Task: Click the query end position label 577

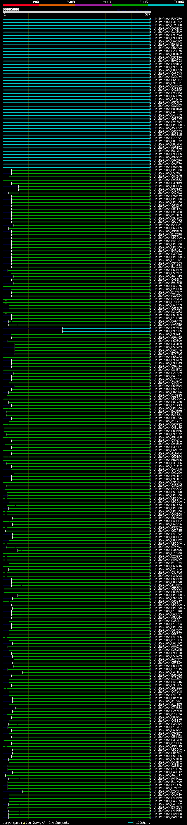Action: 147,14
